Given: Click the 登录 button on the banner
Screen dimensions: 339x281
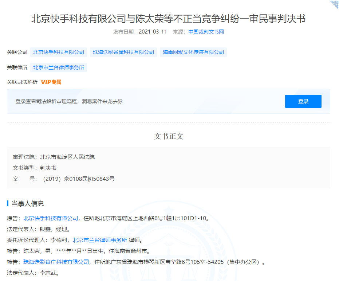Looking at the screenshot, I should [303, 101].
